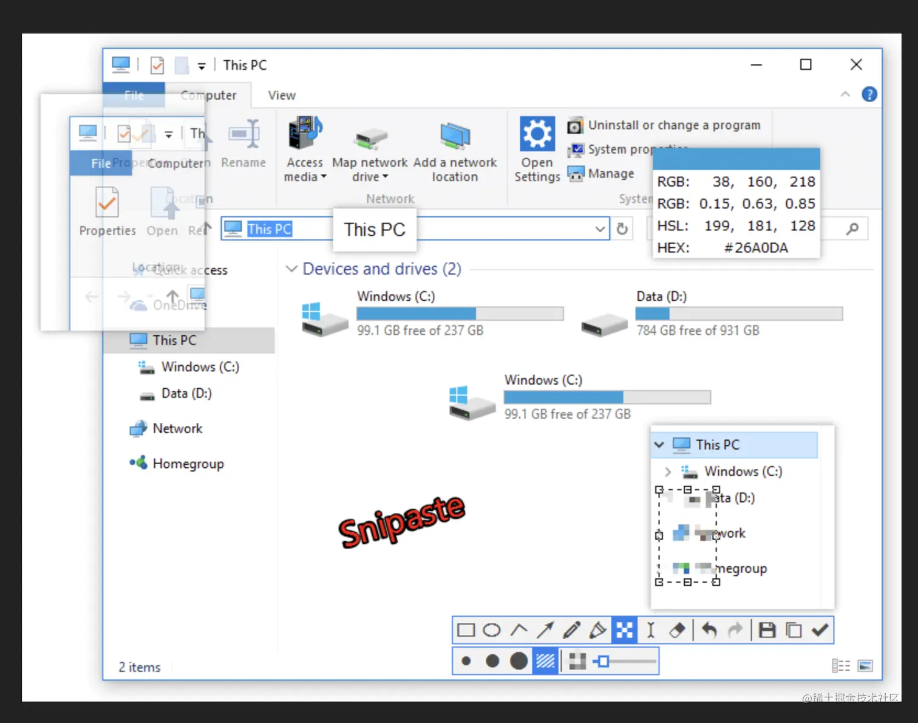This screenshot has height=723, width=918.
Task: Redo the annotation step
Action: click(735, 630)
